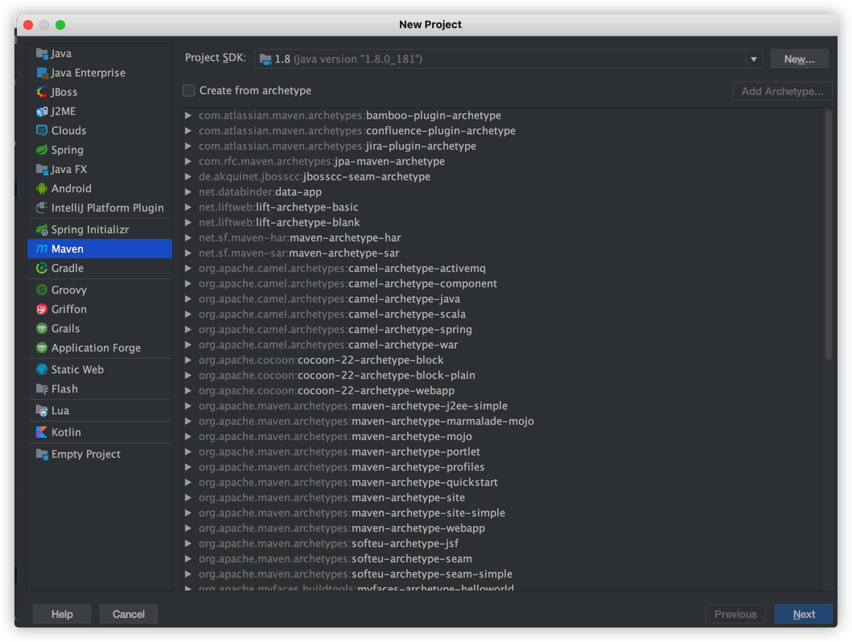Select the J2ME icon
Screen dimensions: 852x642
[42, 111]
